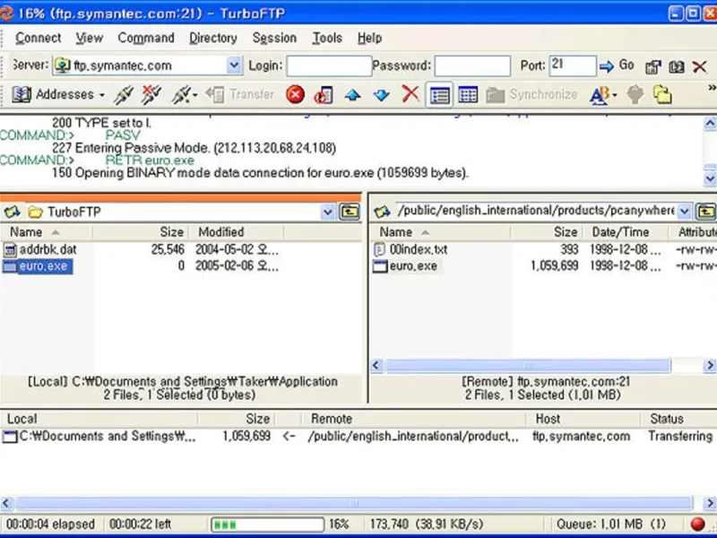Open the Directory menu
The height and width of the screenshot is (538, 717).
213,38
